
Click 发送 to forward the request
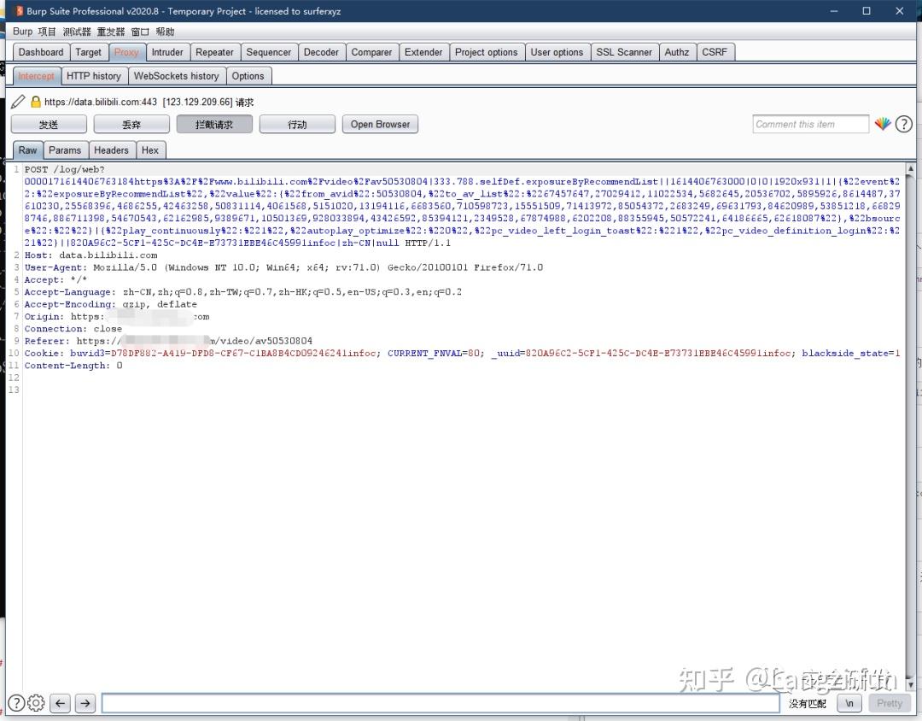(49, 124)
